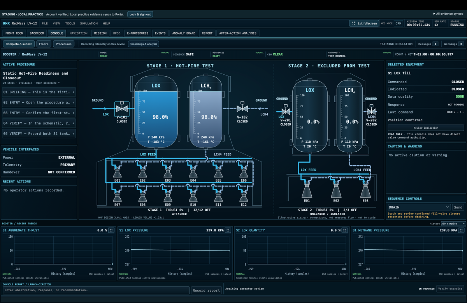Click Complete & submit
The height and width of the screenshot is (303, 467).
coord(19,44)
